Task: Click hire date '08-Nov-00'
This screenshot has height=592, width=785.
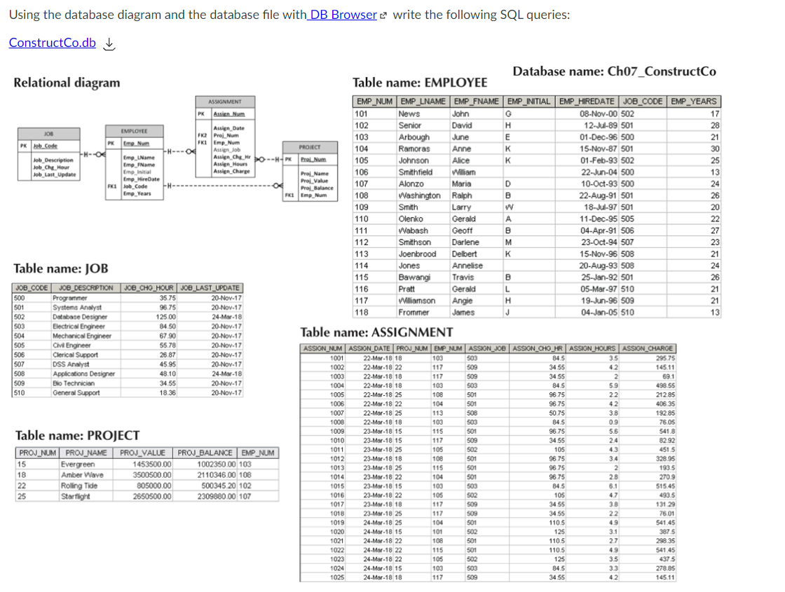Action: pos(599,114)
